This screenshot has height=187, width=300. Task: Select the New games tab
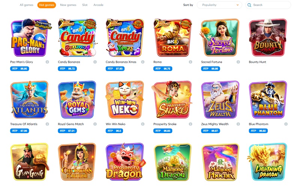[68, 5]
